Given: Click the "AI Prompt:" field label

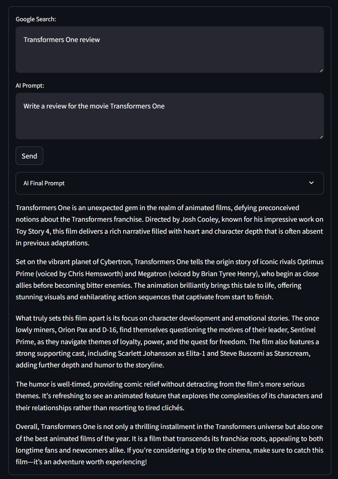Looking at the screenshot, I should point(30,86).
